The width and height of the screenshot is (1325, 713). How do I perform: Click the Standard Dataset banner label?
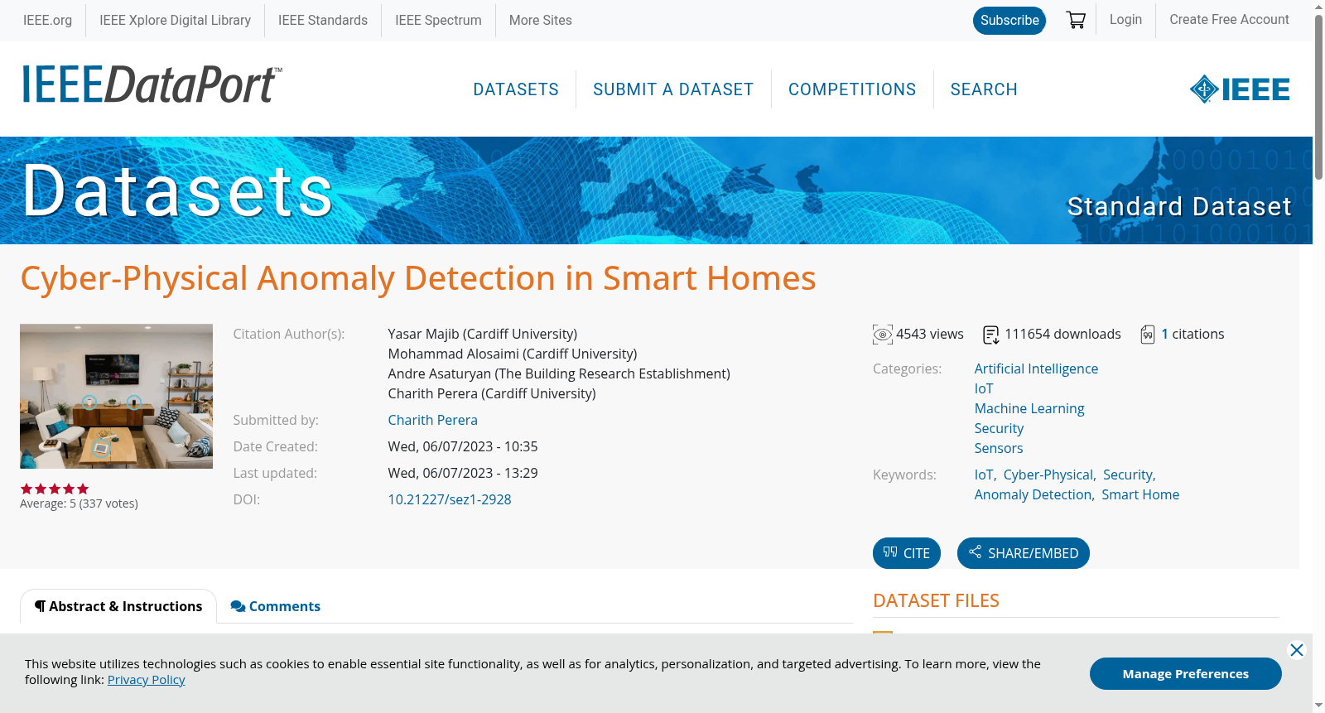pos(1179,206)
